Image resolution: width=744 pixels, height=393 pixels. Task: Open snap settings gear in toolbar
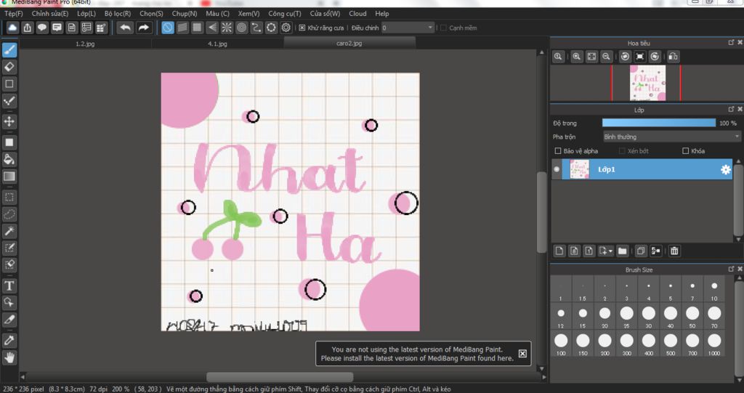point(286,28)
